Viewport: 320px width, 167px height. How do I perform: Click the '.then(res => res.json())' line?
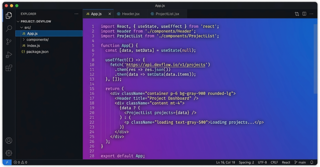tap(142, 70)
